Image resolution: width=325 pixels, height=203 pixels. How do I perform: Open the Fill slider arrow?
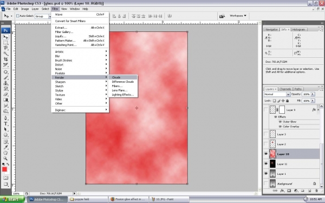[x=313, y=101]
